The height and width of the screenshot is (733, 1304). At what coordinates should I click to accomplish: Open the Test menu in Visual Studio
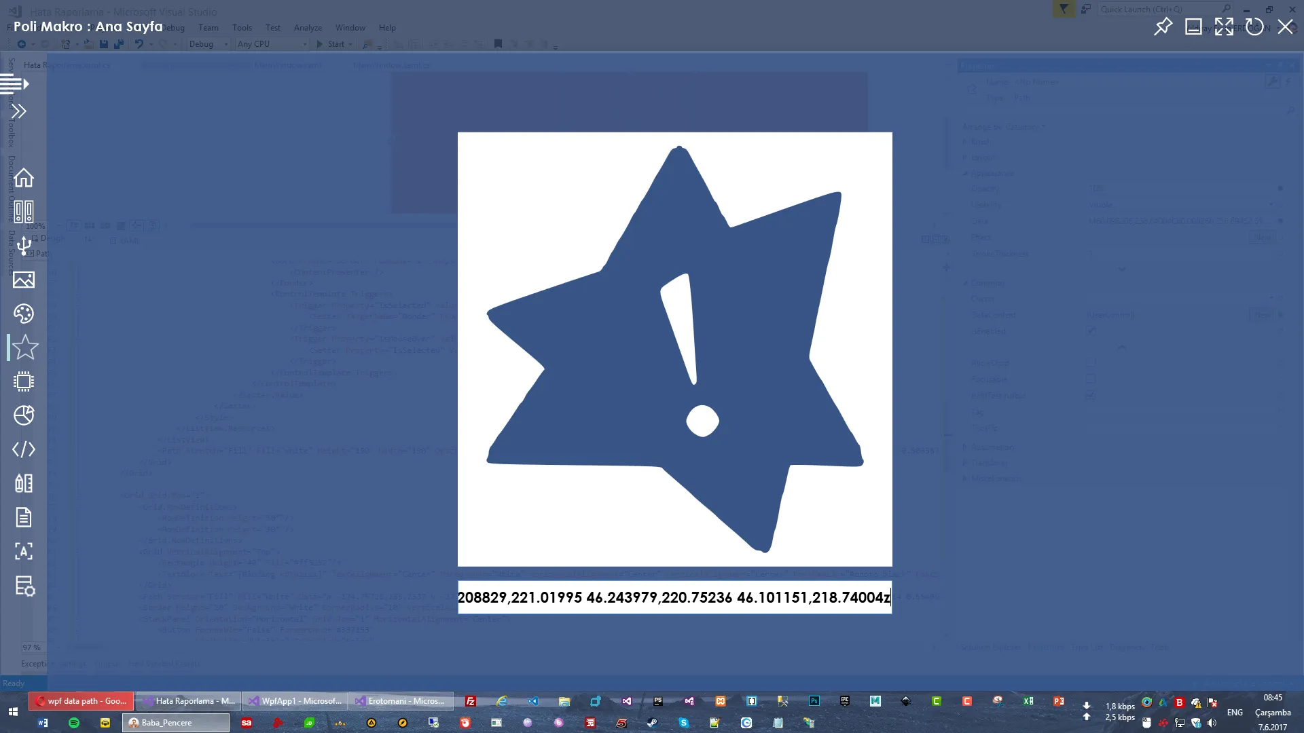click(273, 28)
